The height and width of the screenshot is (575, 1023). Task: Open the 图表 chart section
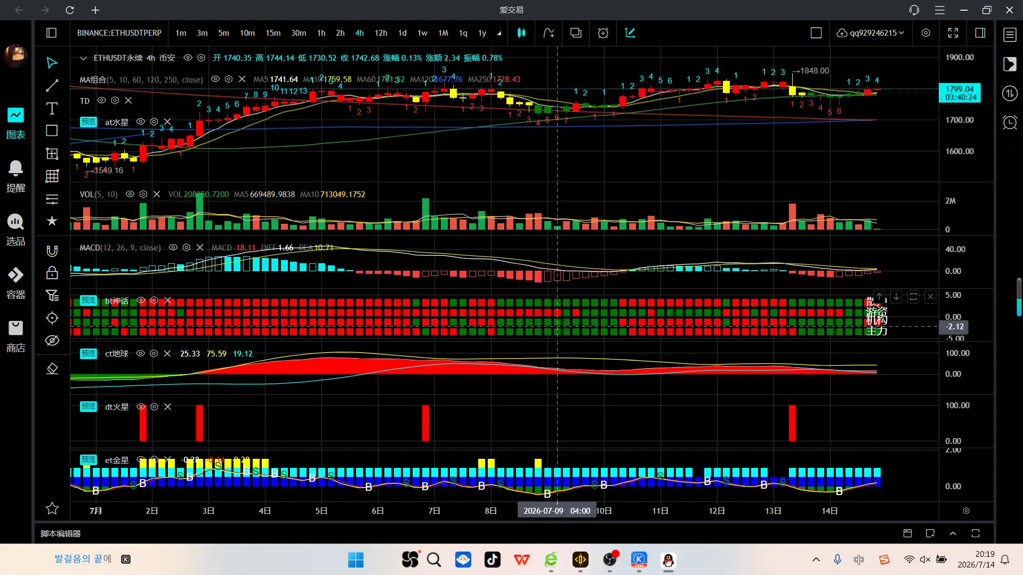point(15,124)
